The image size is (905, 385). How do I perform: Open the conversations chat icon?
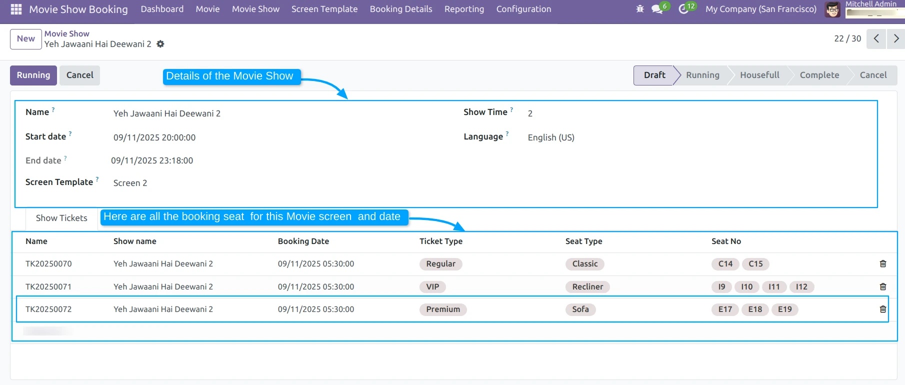[x=657, y=9]
